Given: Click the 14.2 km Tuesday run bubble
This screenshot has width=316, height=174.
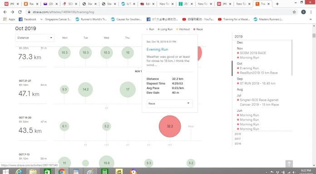Looking at the screenshot, I should (x=85, y=89).
